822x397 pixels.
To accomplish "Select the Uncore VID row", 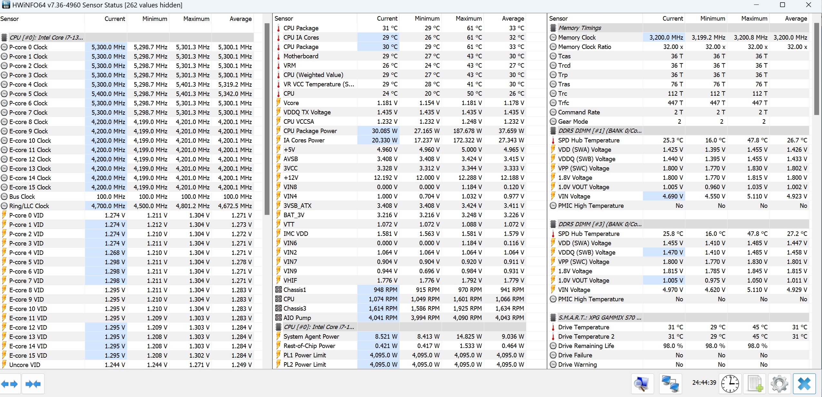I will 127,365.
